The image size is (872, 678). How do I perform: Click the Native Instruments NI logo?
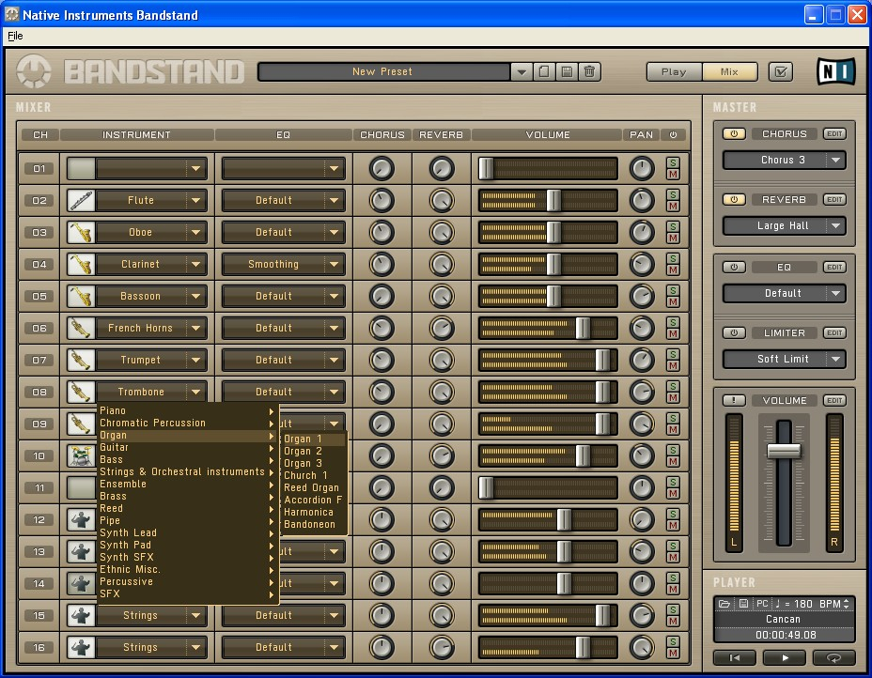tap(835, 71)
